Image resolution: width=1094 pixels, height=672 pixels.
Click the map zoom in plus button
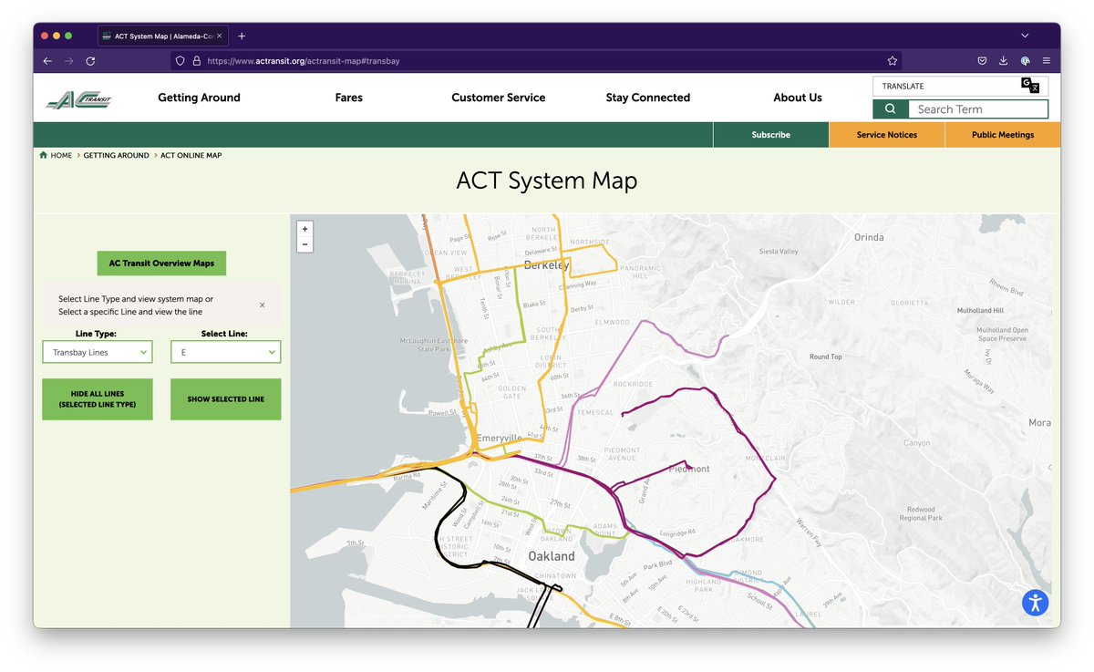[305, 229]
